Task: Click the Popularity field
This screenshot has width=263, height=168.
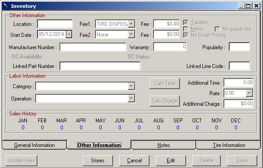Action: [x=239, y=46]
